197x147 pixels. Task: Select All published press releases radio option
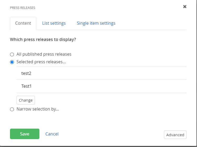(x=12, y=55)
